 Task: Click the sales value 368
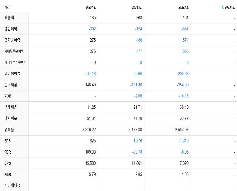(139, 18)
